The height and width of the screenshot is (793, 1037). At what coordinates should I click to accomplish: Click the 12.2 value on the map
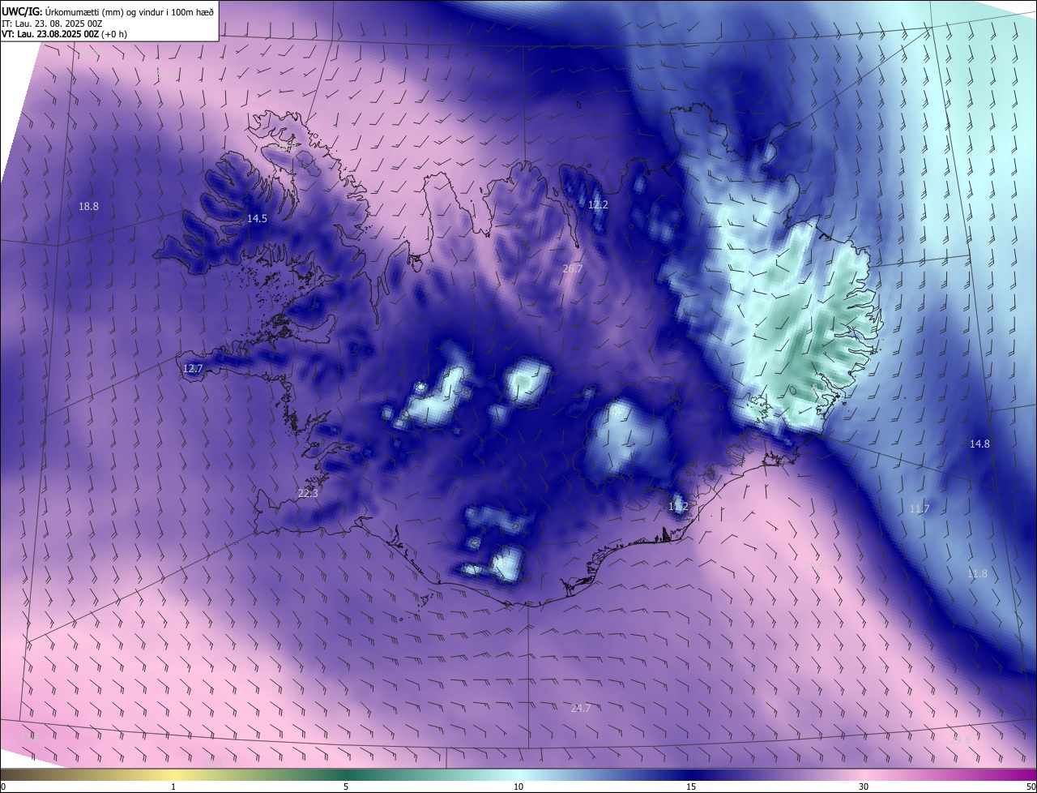coord(598,205)
